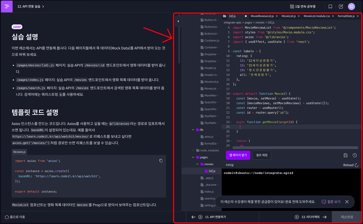Open lesson breadcrumb 12. API 연동 실습
The image size is (363, 224).
coord(31,6)
